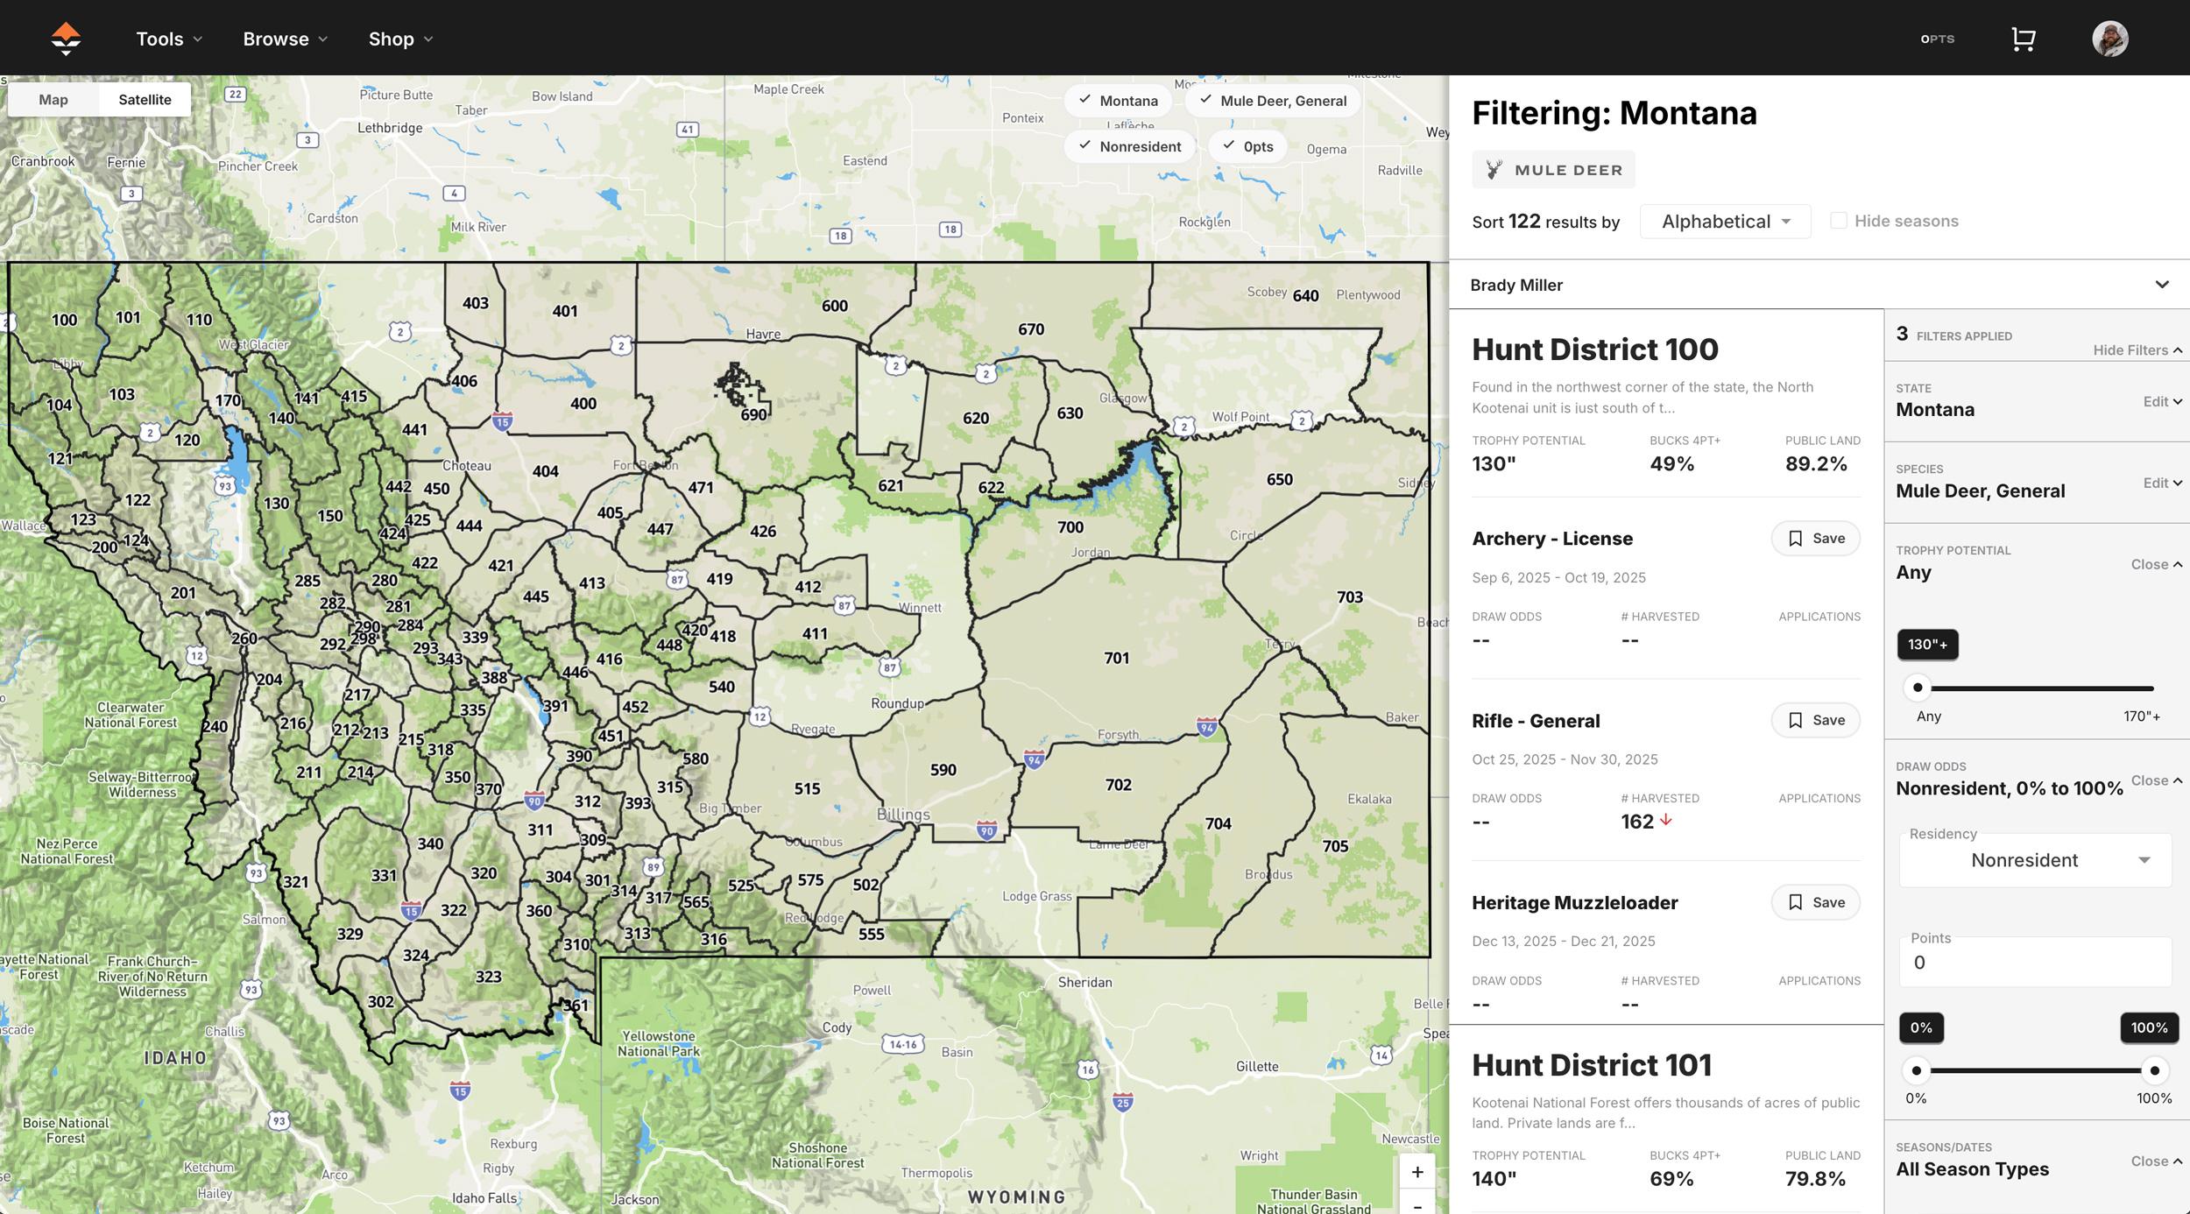This screenshot has height=1214, width=2190.
Task: Collapse the Brady Miller section
Action: [x=2162, y=284]
